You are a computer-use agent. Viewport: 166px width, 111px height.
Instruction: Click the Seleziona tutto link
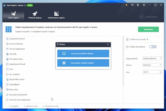point(32,106)
